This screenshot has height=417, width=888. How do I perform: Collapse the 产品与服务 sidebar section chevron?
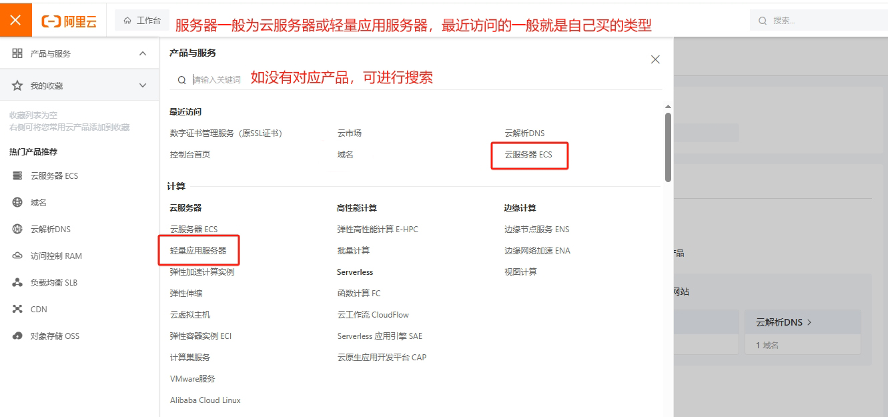pos(143,53)
